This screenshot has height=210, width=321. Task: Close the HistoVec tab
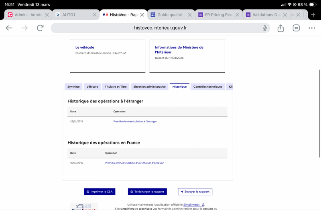tap(142, 15)
